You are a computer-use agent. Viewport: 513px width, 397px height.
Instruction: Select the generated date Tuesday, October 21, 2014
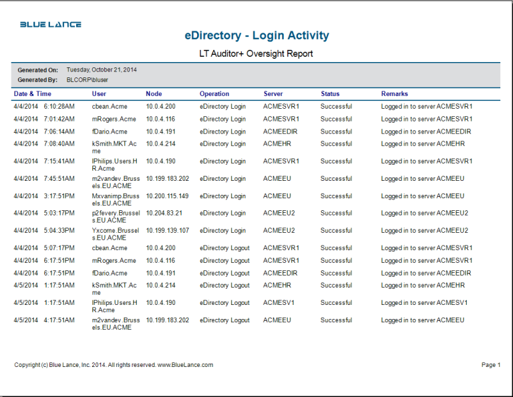(x=102, y=69)
